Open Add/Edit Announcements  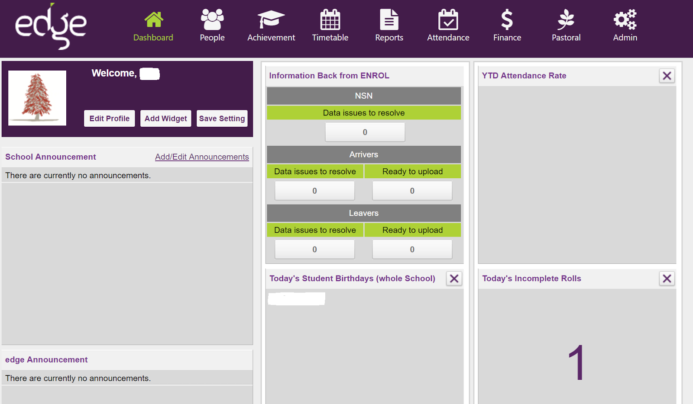coord(201,157)
